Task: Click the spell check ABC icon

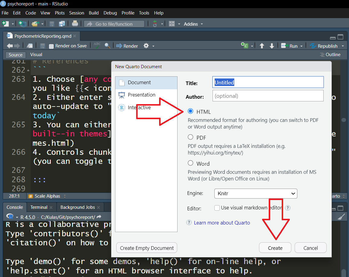Action: pyautogui.click(x=97, y=46)
